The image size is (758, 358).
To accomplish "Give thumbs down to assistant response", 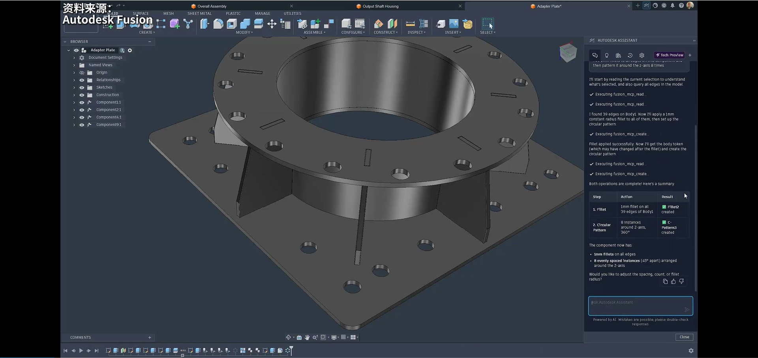I will (x=681, y=282).
